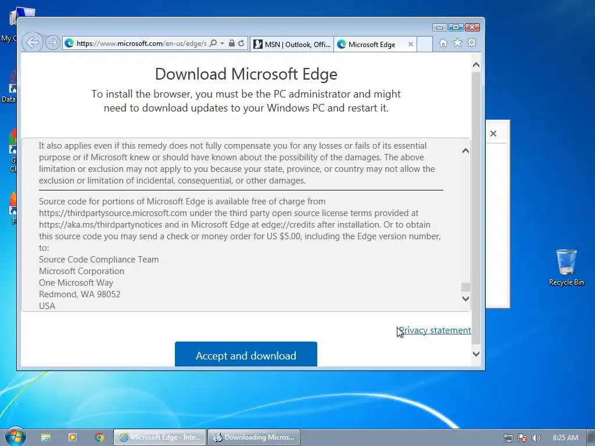Open Action Center flag tray icon
This screenshot has height=446, width=595.
pyautogui.click(x=522, y=438)
